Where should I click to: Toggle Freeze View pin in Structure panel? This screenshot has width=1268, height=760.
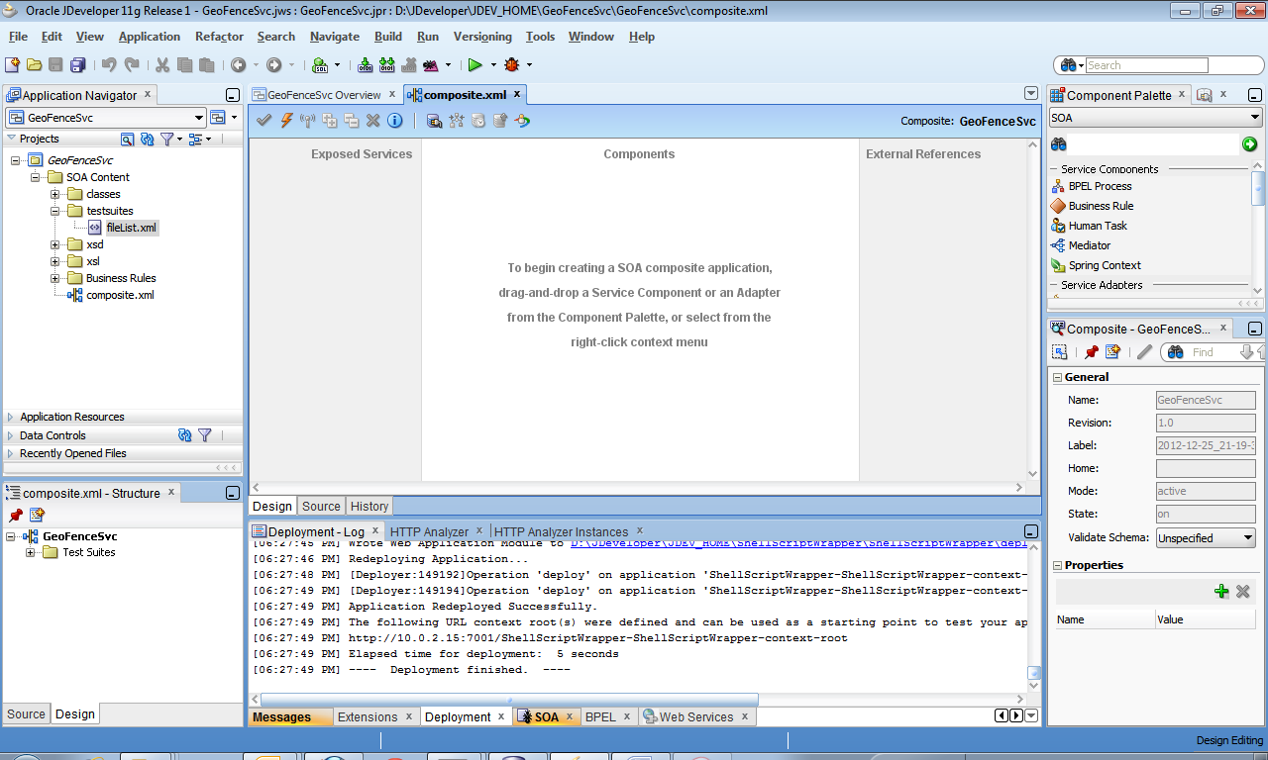(15, 515)
